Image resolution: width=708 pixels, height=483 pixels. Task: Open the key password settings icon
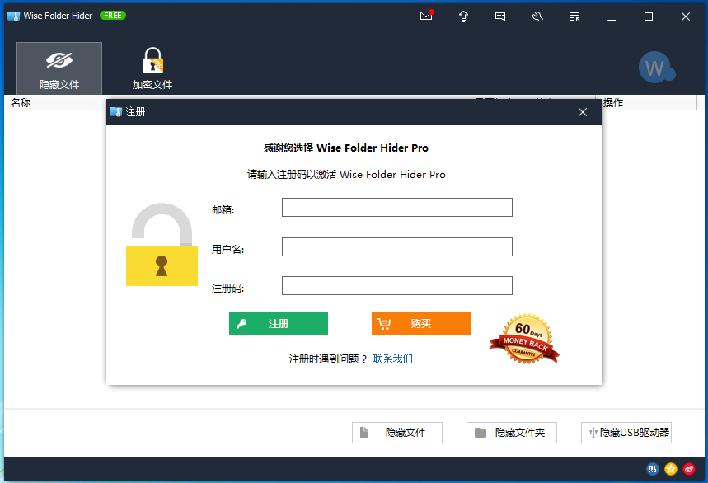(x=537, y=16)
